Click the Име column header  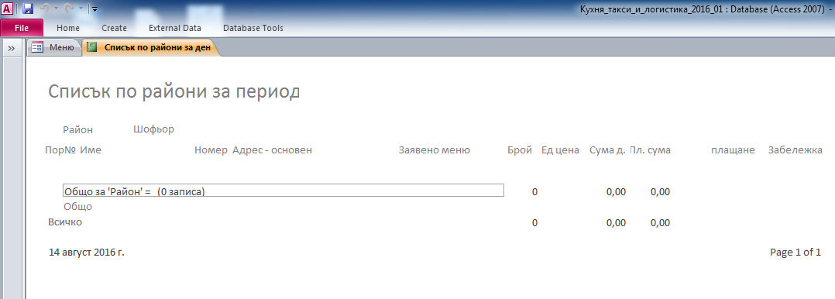click(x=91, y=150)
